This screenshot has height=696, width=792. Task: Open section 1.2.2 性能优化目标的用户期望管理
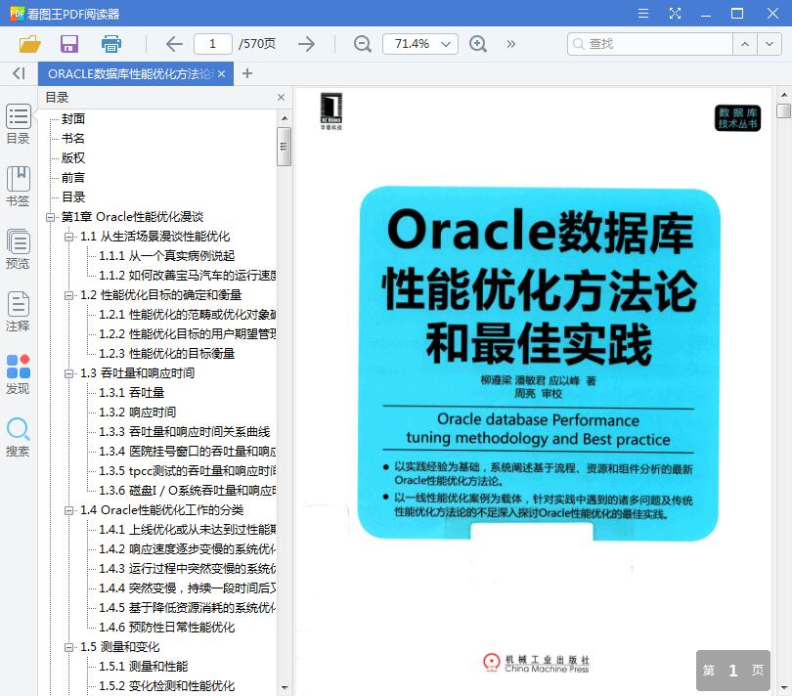point(188,334)
